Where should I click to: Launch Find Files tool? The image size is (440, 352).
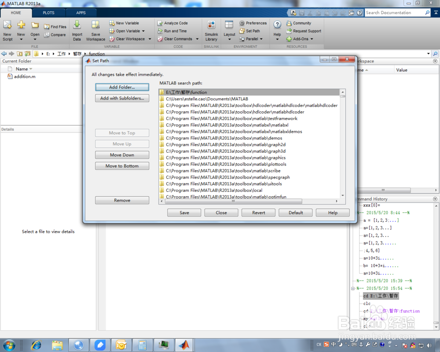point(55,27)
